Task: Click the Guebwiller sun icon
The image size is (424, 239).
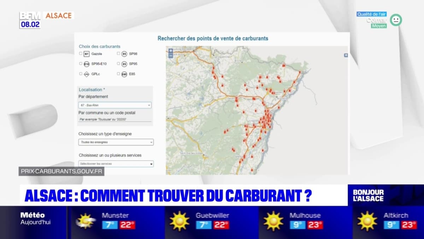Action: [x=179, y=221]
